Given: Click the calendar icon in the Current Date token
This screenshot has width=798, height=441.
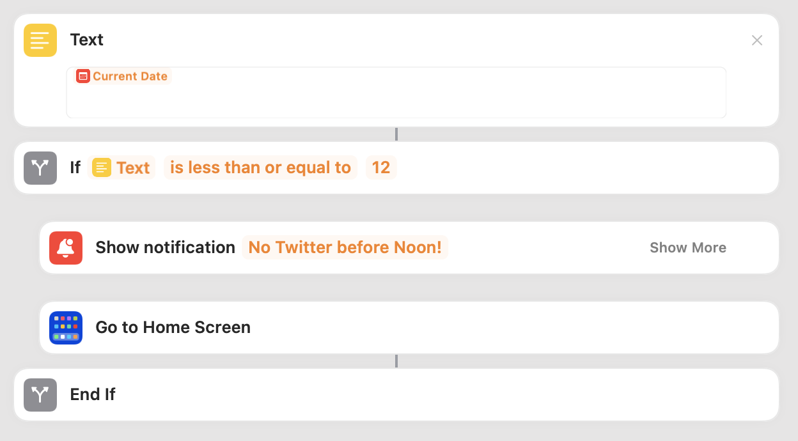Looking at the screenshot, I should coord(82,76).
